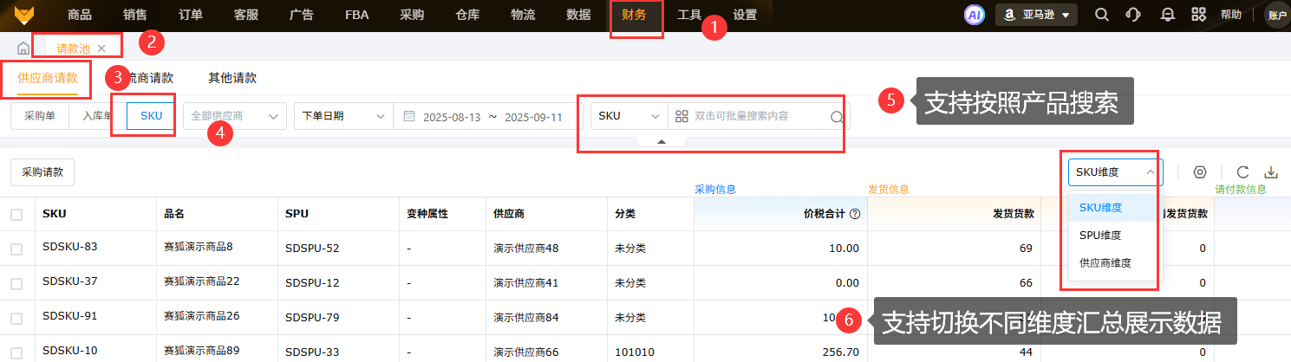Image resolution: width=1291 pixels, height=362 pixels.
Task: Open the SKU search field type dropdown
Action: tap(629, 116)
